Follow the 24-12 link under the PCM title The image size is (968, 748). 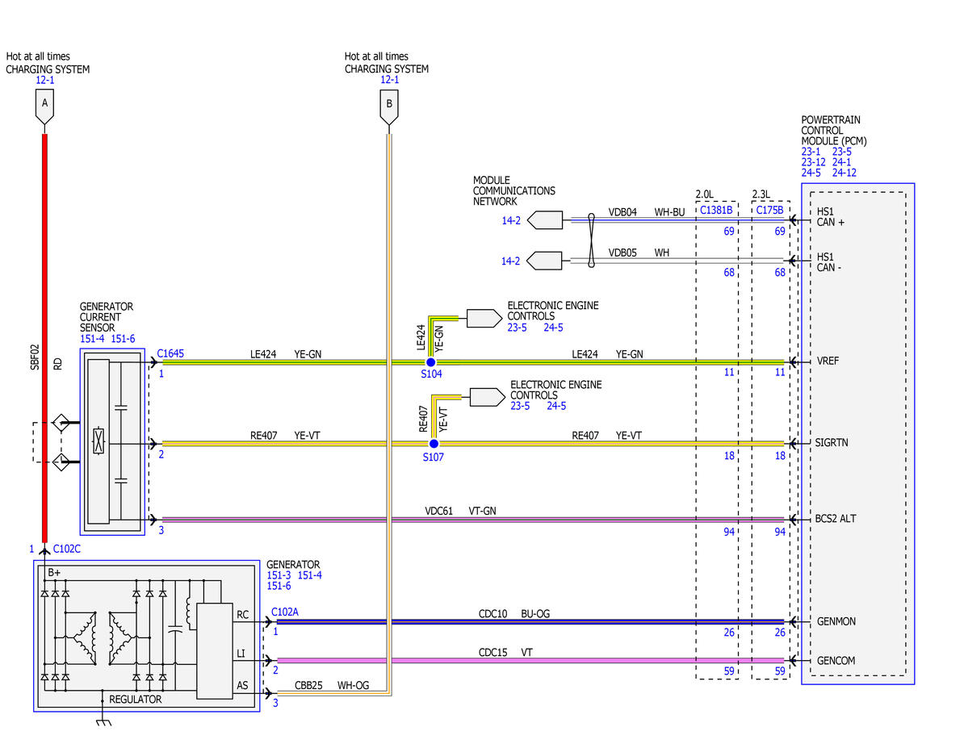click(x=844, y=173)
